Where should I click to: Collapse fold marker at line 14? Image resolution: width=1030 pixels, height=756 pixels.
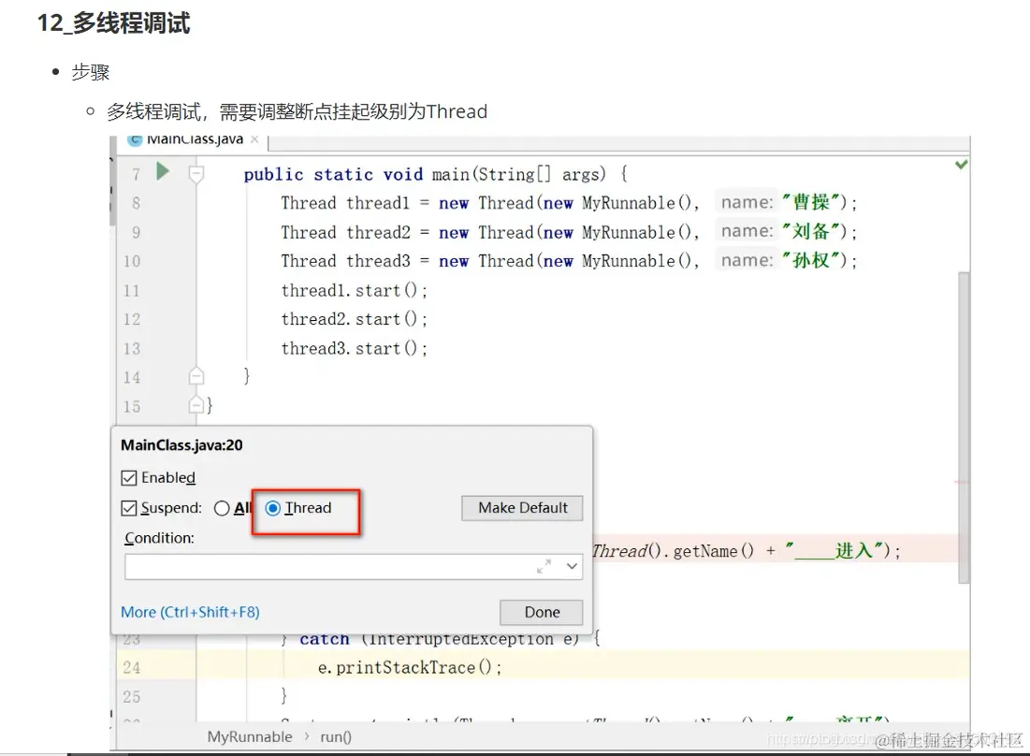196,376
